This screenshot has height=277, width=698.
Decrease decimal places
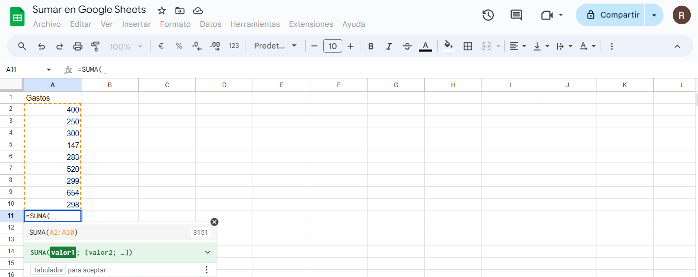point(197,46)
